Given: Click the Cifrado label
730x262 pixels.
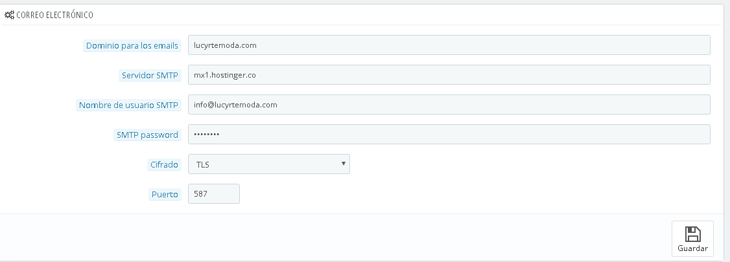Looking at the screenshot, I should [x=164, y=165].
